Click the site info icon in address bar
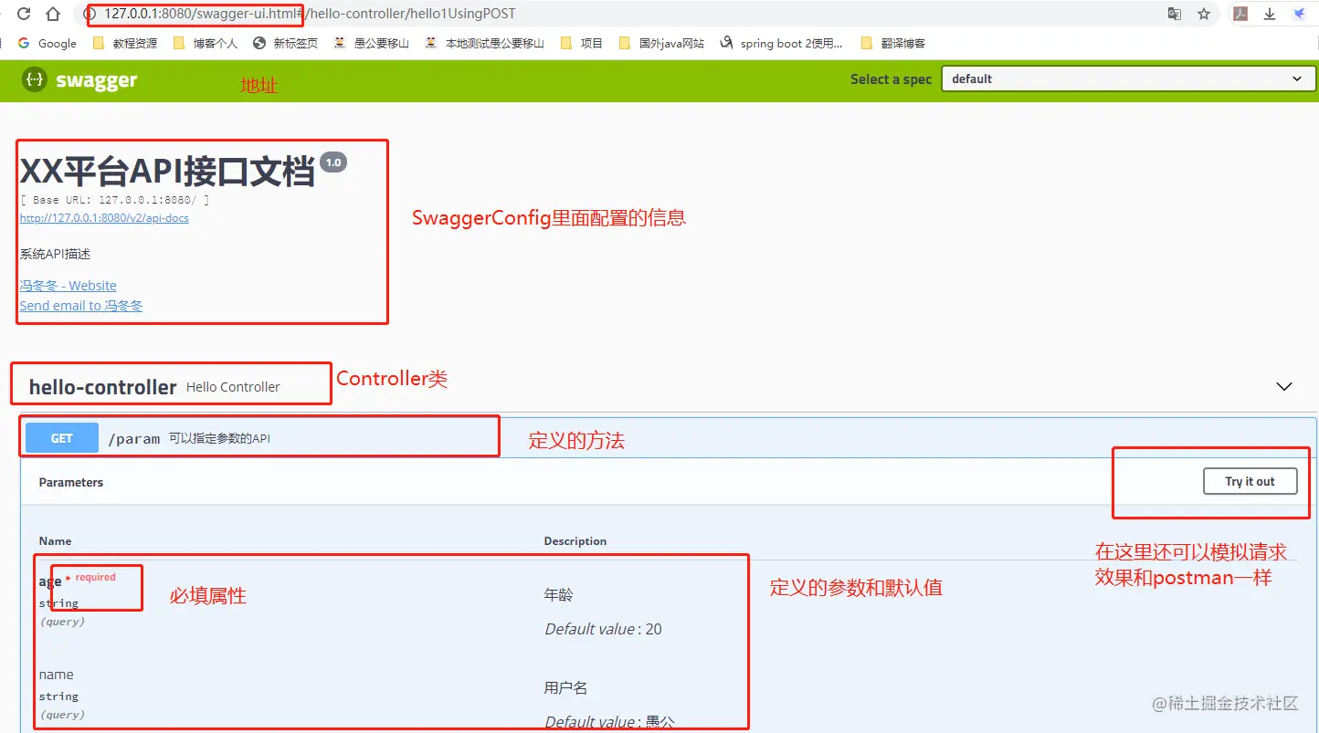Screen dimensions: 1319x733 coord(90,14)
